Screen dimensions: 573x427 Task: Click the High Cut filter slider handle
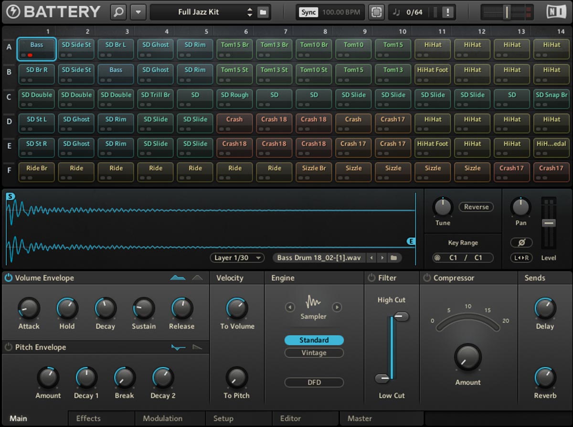(401, 316)
